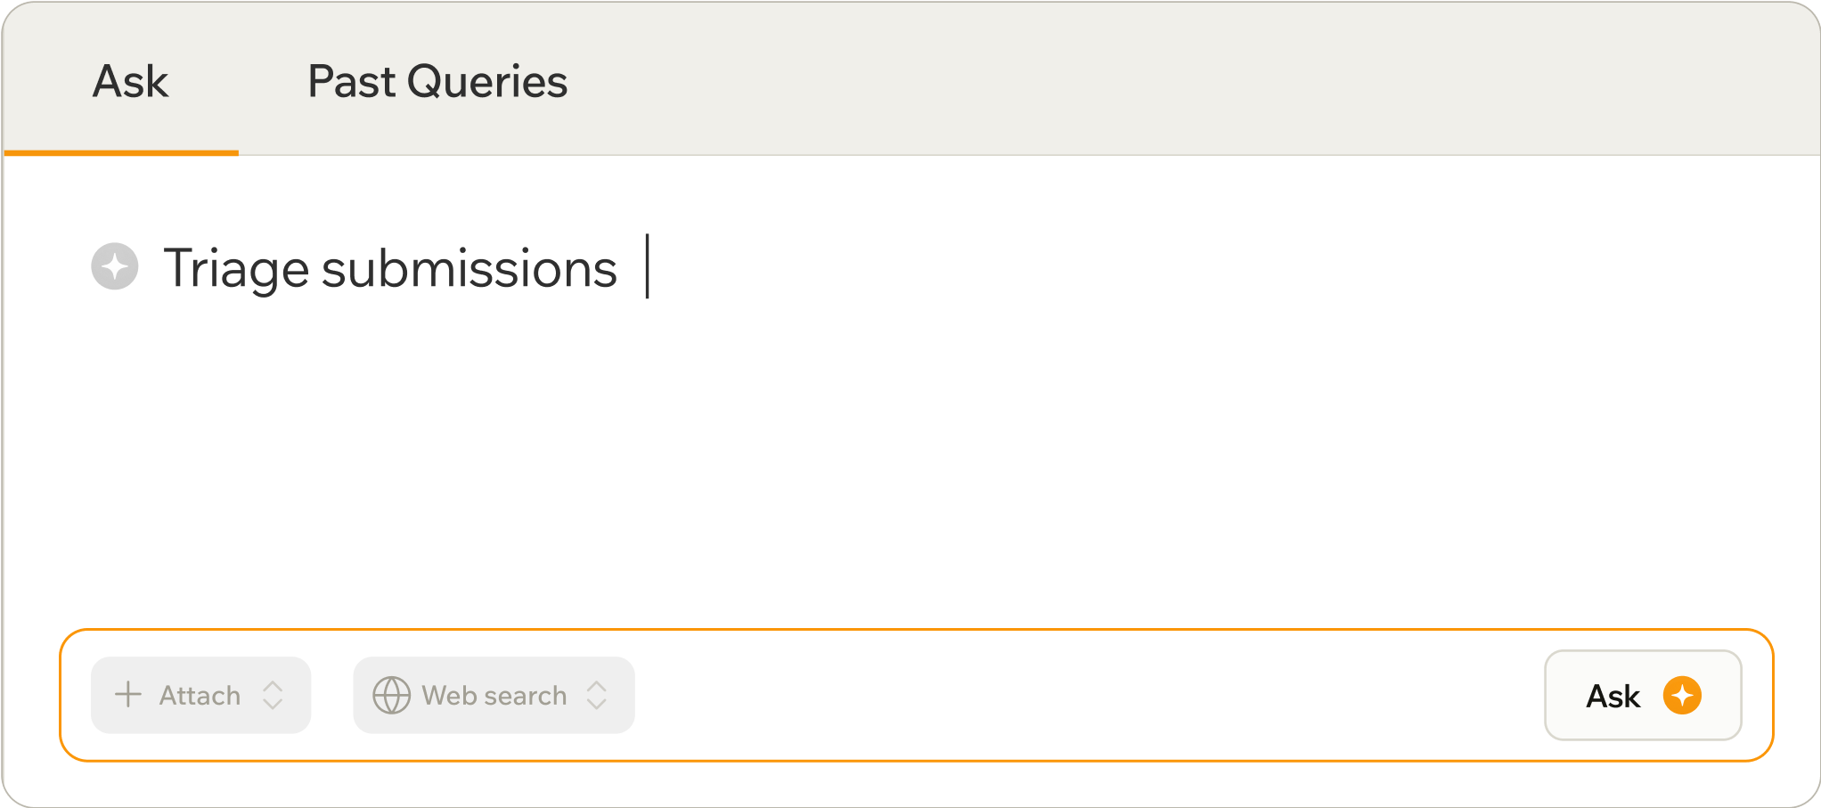This screenshot has width=1821, height=808.
Task: Select the Ask tab
Action: (130, 82)
